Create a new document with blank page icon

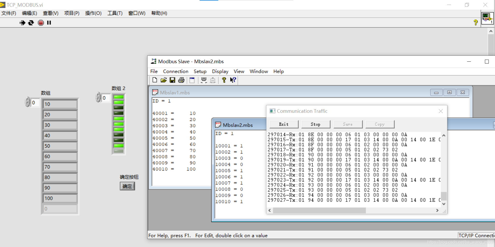click(155, 80)
